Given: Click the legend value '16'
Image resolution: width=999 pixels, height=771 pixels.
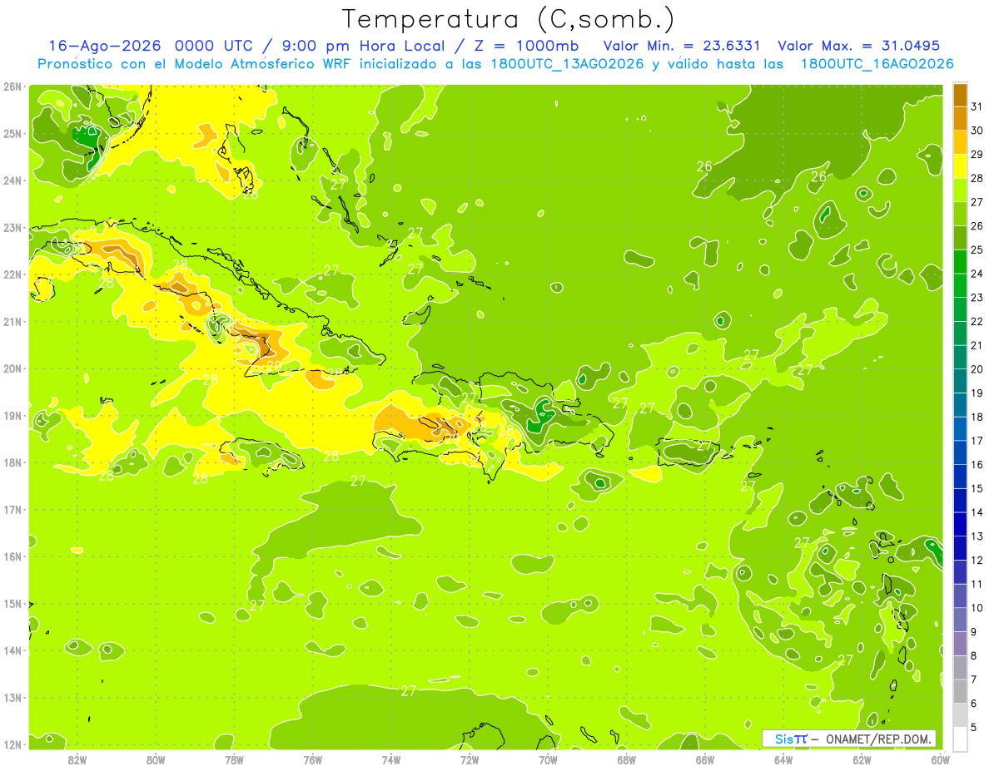Looking at the screenshot, I should (x=977, y=465).
